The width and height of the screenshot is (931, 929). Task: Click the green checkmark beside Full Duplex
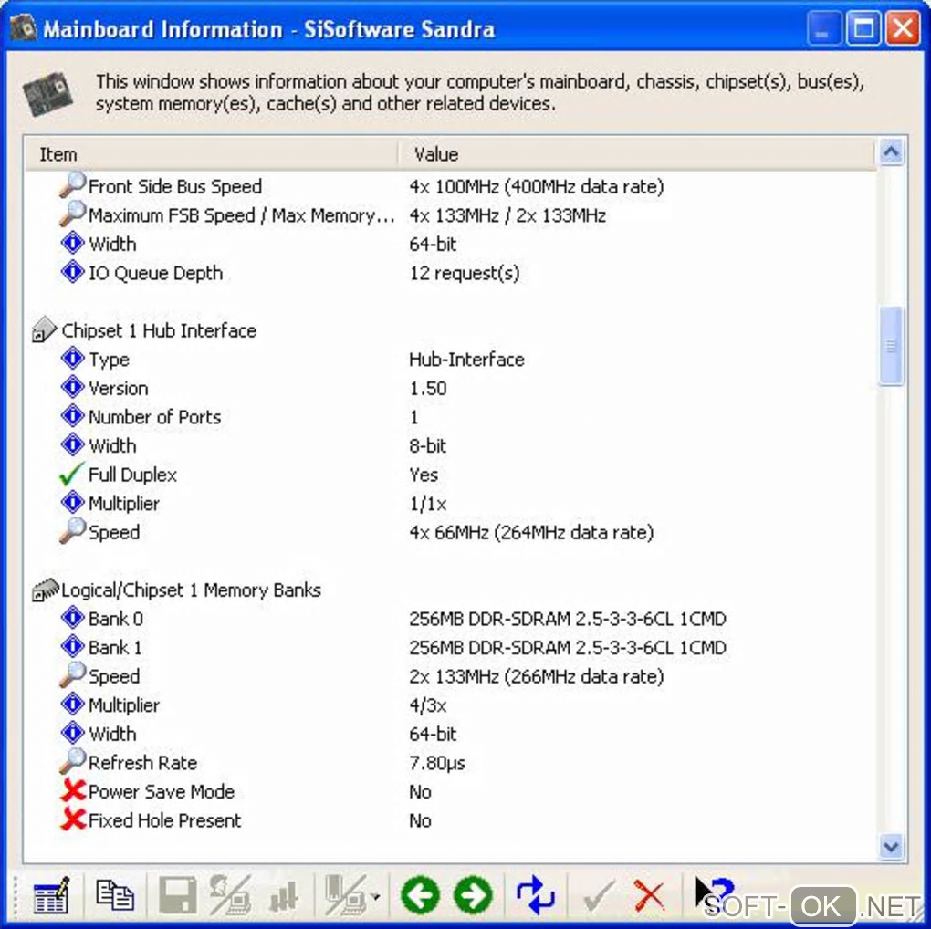(x=72, y=474)
